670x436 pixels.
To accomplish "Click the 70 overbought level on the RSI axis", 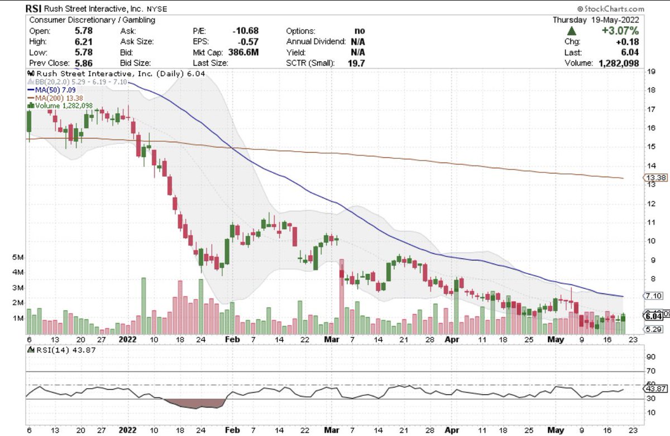I will [650, 371].
